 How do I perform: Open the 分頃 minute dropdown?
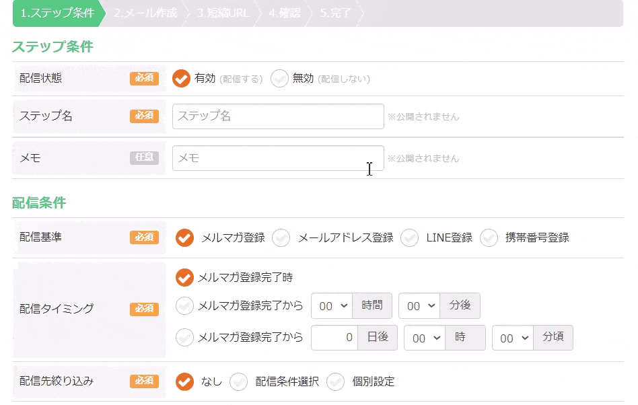(x=513, y=338)
